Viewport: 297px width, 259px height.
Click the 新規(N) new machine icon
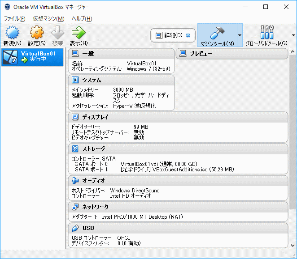pos(12,32)
